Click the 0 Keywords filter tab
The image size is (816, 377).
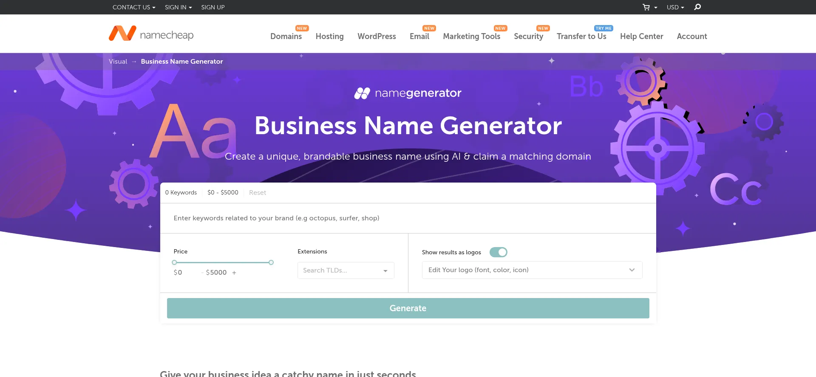[x=181, y=193]
